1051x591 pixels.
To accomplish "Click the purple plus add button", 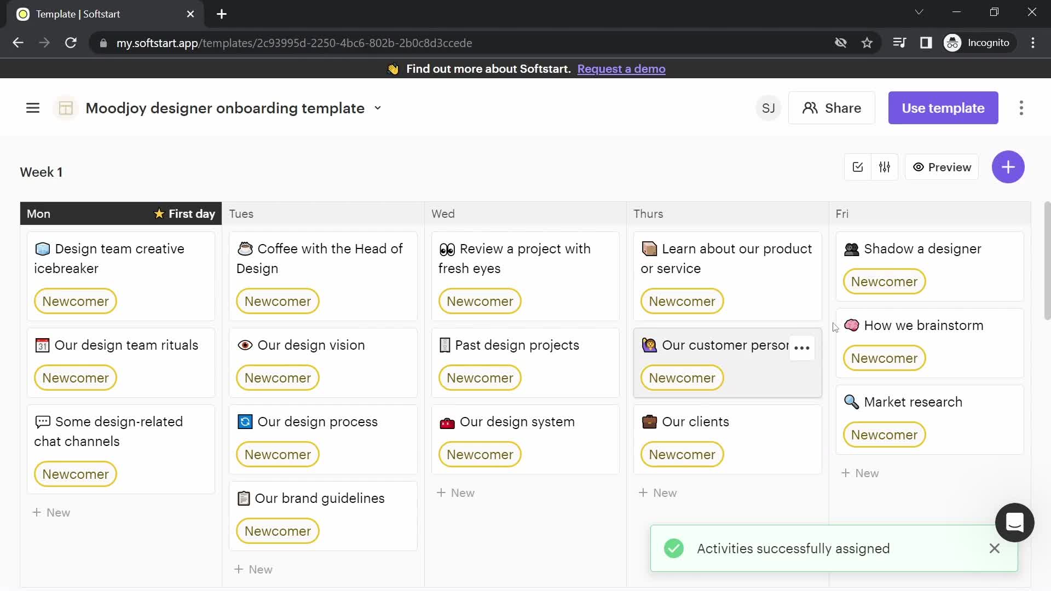I will (x=1008, y=167).
